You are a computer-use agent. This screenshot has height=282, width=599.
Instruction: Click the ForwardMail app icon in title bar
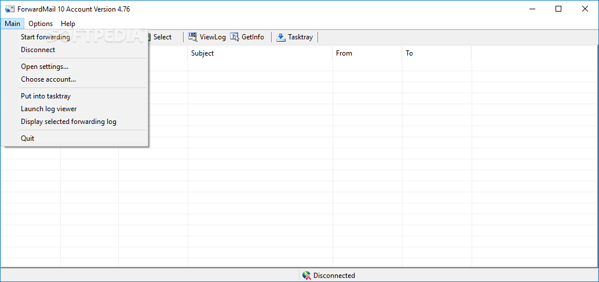pyautogui.click(x=10, y=9)
